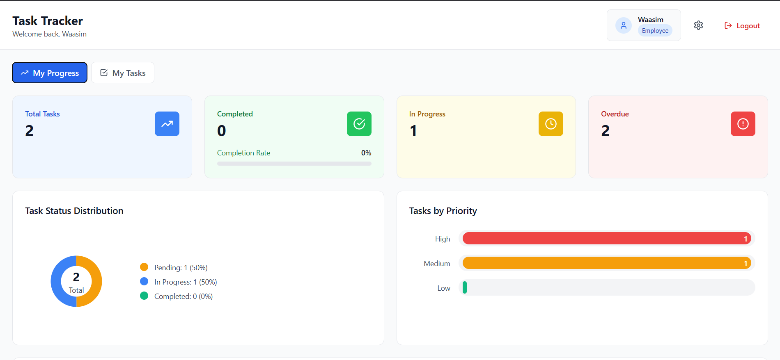
Task: Click the Welcome back, Waasim text
Action: click(x=50, y=34)
